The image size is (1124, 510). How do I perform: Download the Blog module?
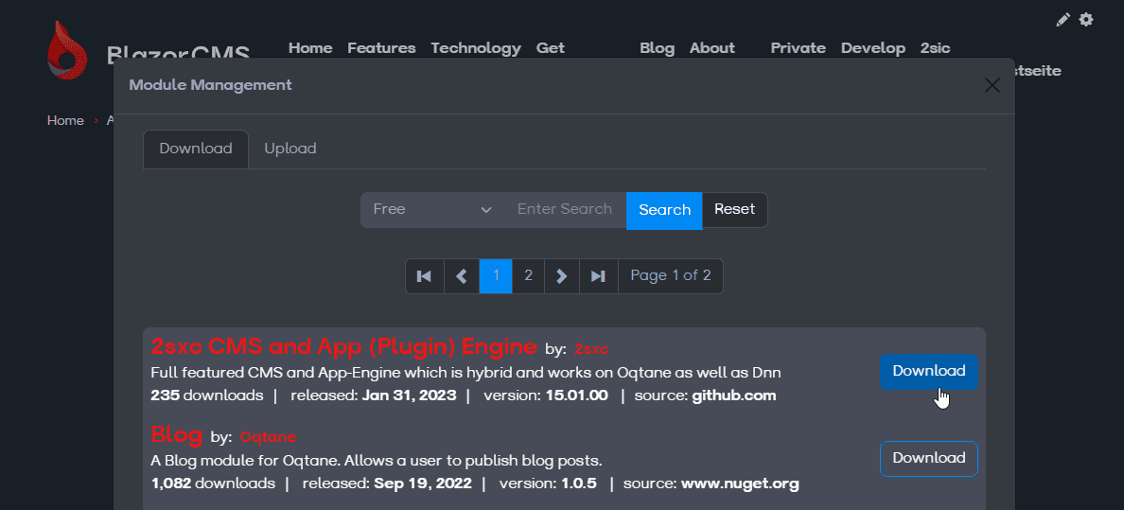(928, 458)
